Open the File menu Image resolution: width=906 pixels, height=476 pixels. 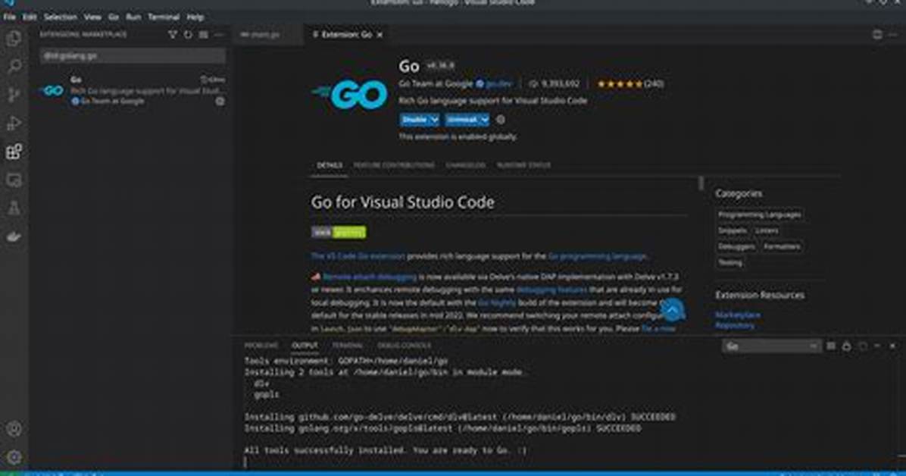point(9,17)
